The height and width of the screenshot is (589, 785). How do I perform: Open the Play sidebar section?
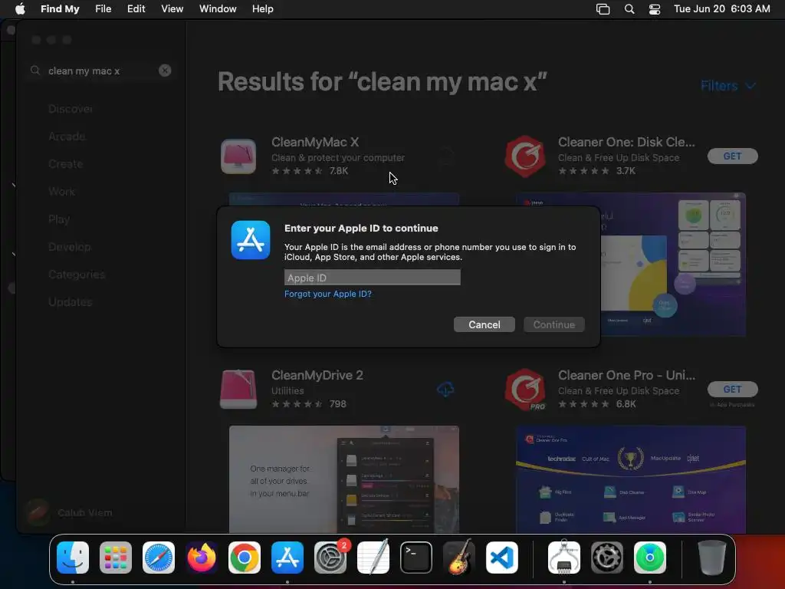point(59,219)
